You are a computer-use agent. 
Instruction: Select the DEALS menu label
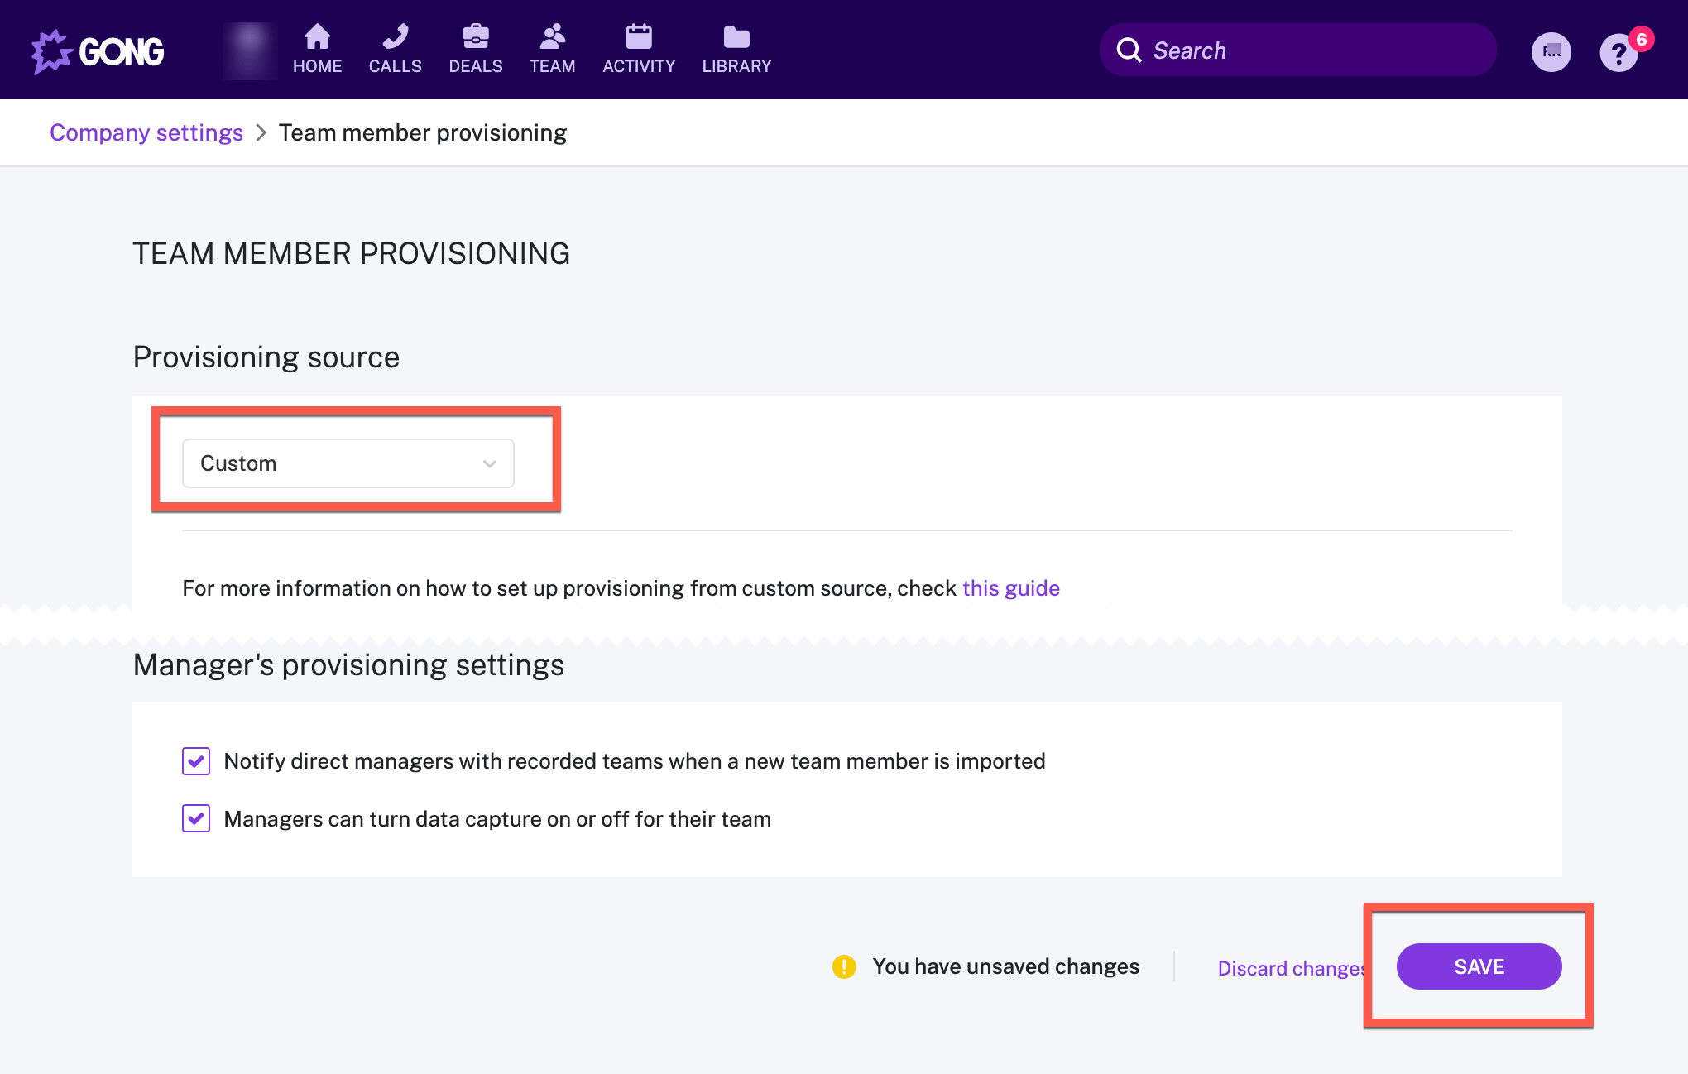pyautogui.click(x=476, y=66)
